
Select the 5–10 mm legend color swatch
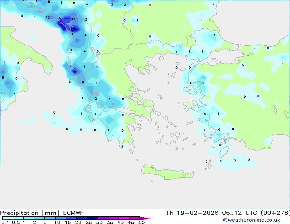point(50,218)
